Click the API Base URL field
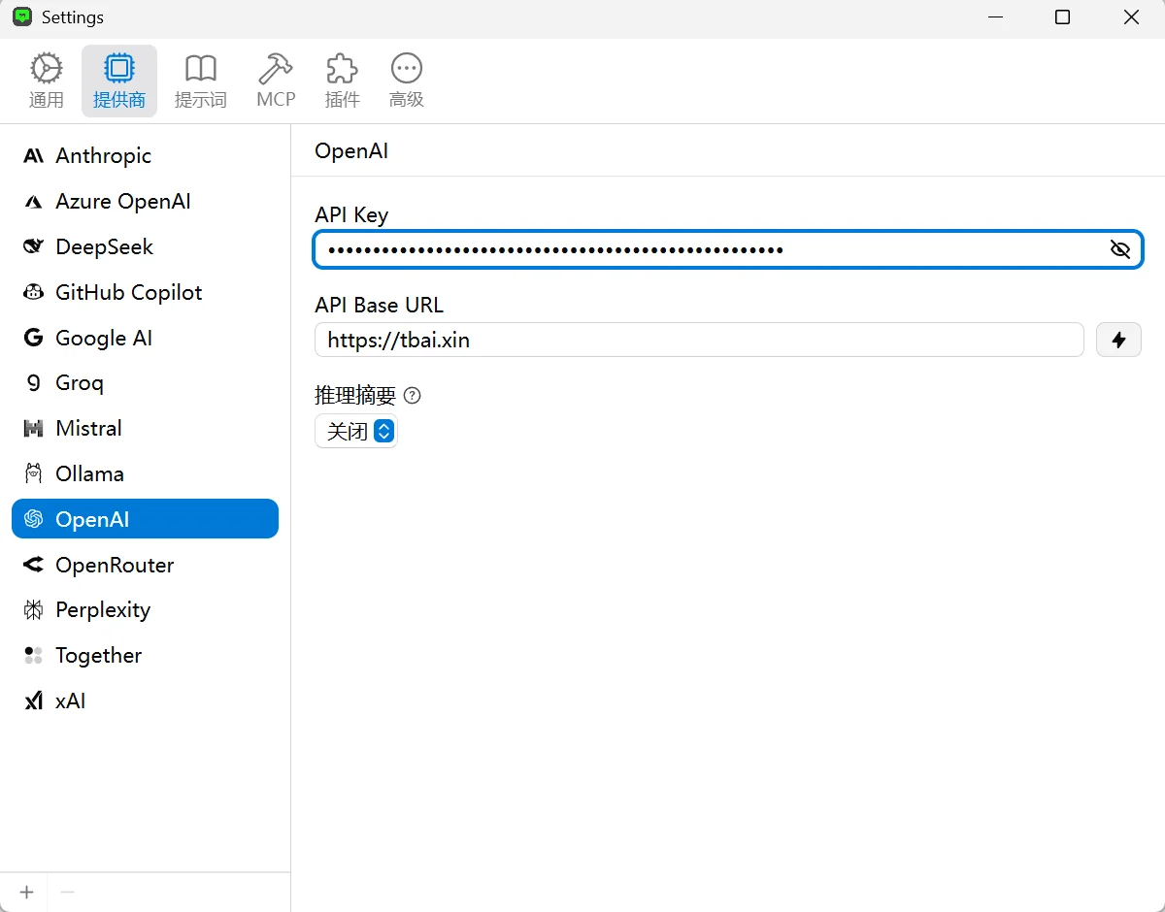 [699, 341]
